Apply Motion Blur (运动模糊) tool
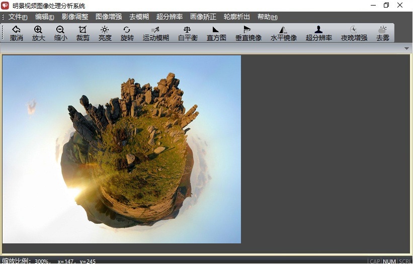This screenshot has width=413, height=264. 155,33
